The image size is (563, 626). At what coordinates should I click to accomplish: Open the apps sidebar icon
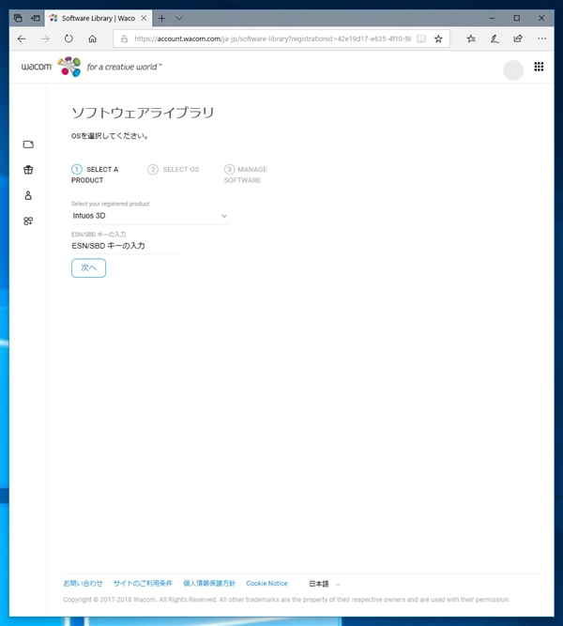(28, 221)
